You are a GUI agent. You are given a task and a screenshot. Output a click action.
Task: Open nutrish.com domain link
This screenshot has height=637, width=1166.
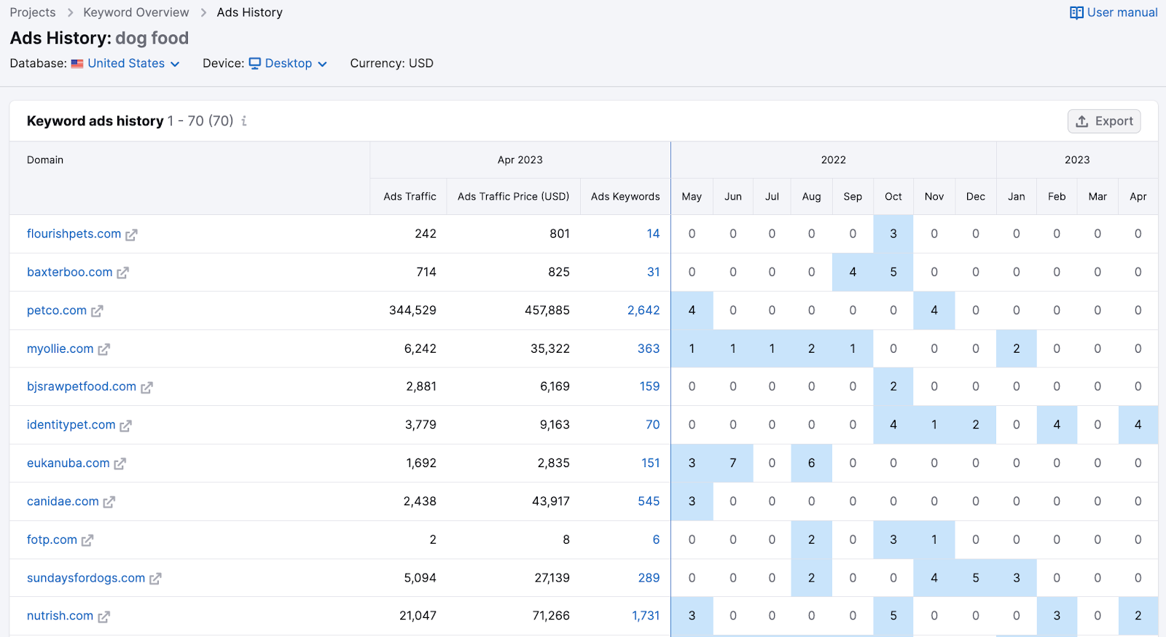(x=60, y=616)
